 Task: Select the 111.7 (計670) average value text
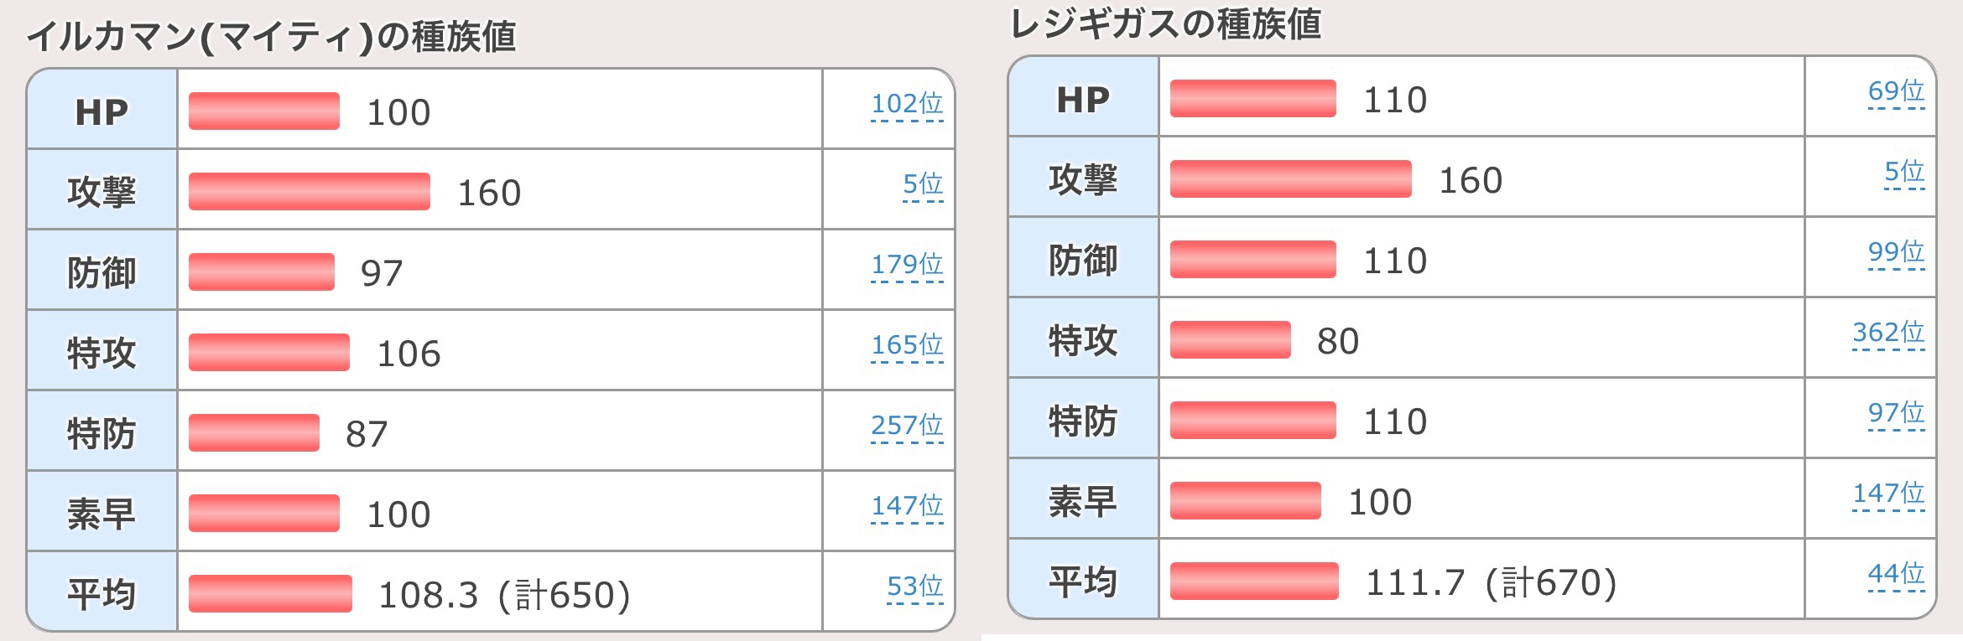(1491, 582)
